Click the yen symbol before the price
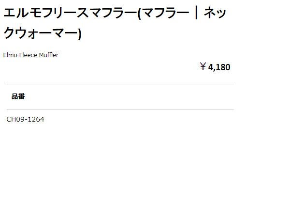The height and width of the screenshot is (218, 290). [203, 67]
